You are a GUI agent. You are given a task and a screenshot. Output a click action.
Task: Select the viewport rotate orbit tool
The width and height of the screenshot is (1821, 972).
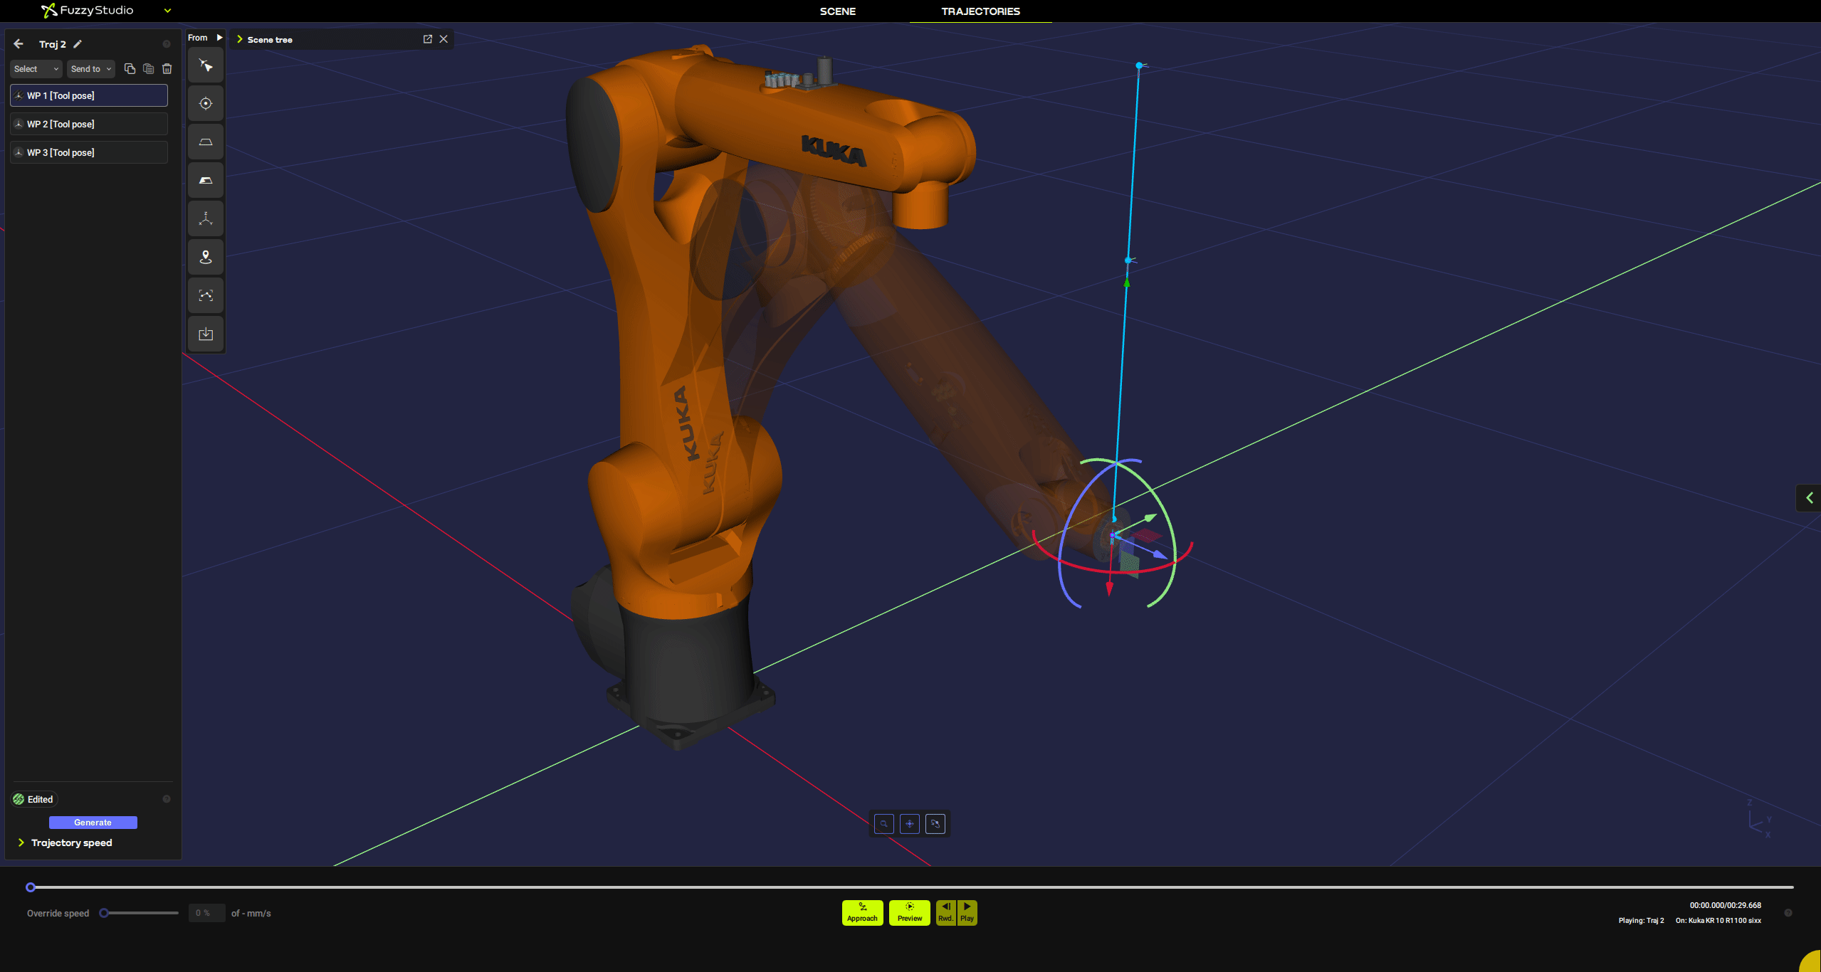click(935, 824)
